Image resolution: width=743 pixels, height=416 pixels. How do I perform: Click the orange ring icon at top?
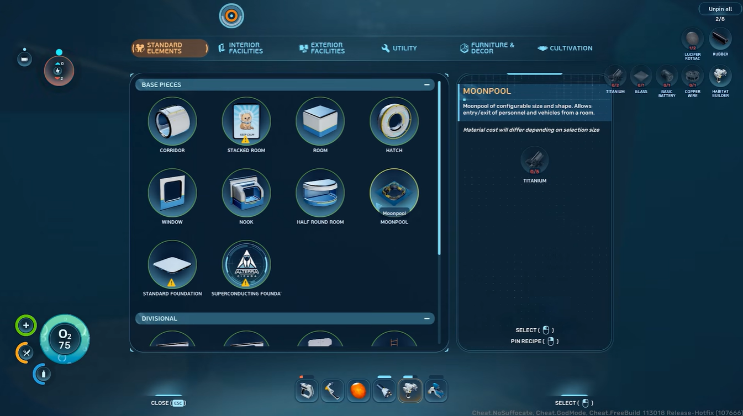[231, 15]
